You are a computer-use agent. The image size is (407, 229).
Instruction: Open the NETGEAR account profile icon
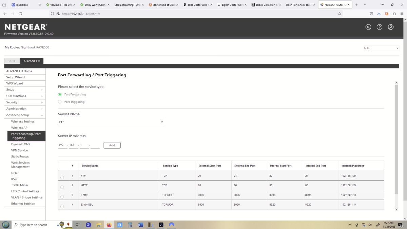click(391, 27)
